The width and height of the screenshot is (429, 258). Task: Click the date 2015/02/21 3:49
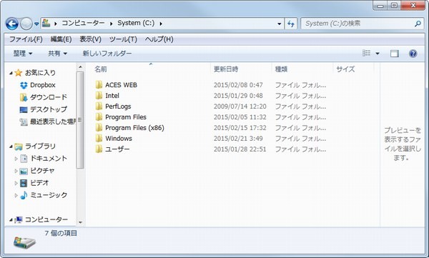(238, 139)
